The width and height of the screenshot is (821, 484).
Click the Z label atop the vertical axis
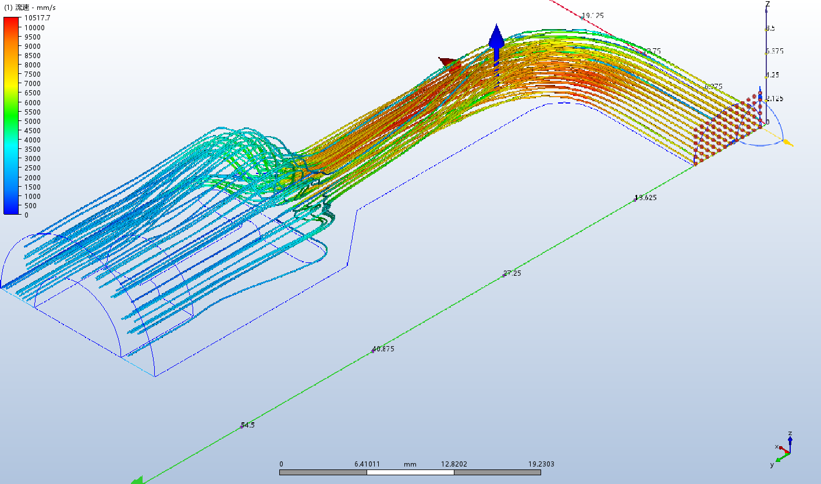(x=767, y=4)
